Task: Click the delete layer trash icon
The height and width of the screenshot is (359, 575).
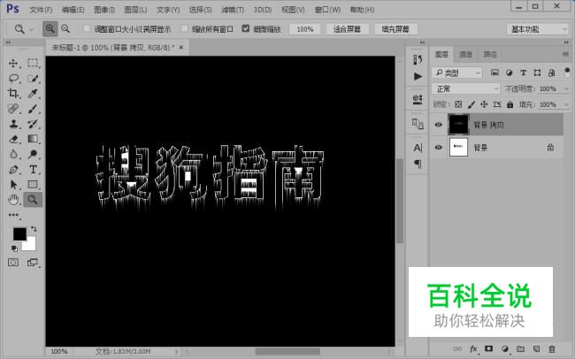Action: pyautogui.click(x=551, y=348)
